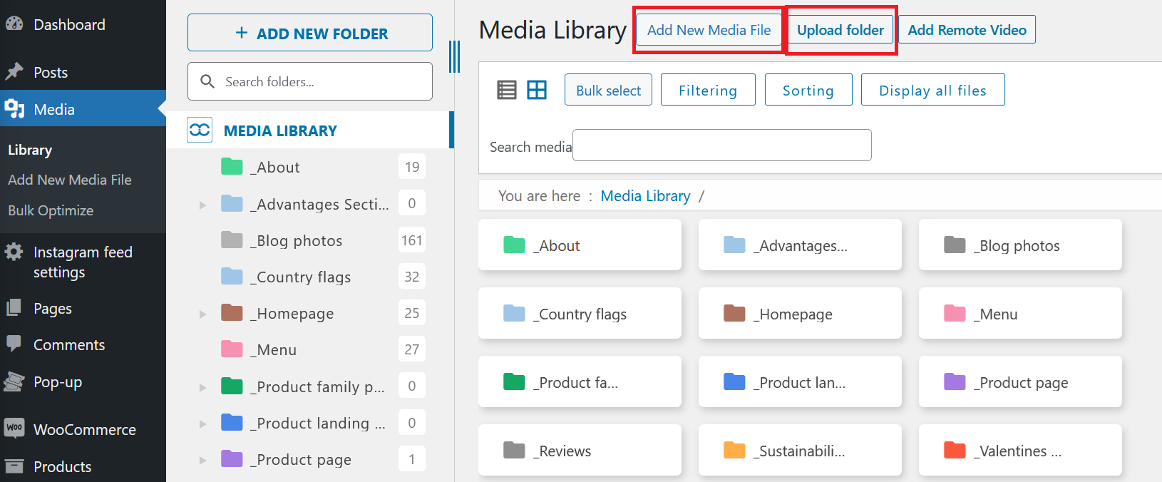Viewport: 1162px width, 482px height.
Task: Click the Media Library cloud-link icon
Action: click(200, 130)
